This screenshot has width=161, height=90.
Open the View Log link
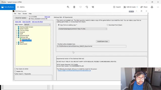47,17
